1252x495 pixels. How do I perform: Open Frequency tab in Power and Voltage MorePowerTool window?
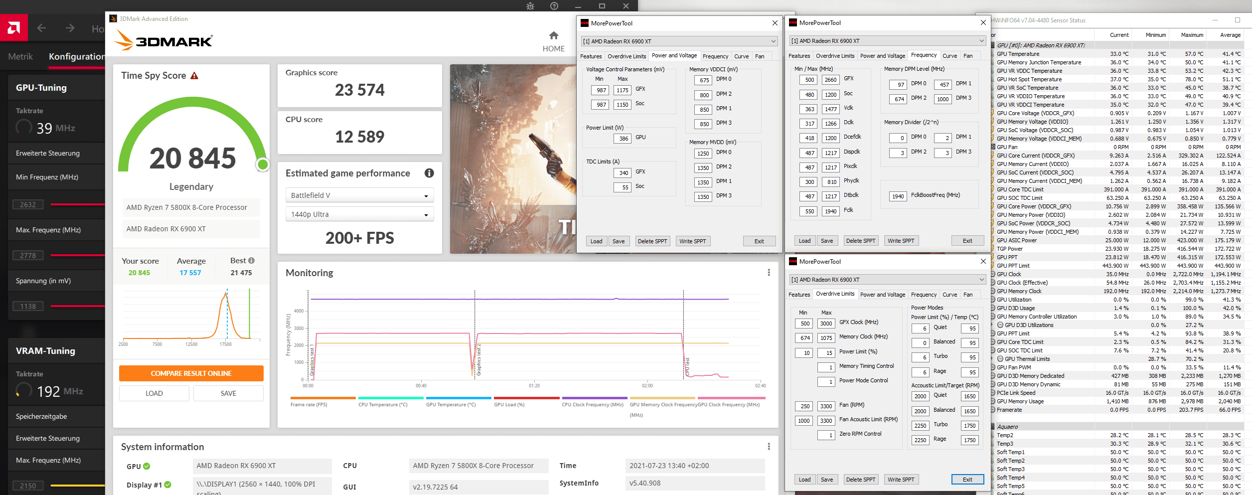pos(715,56)
